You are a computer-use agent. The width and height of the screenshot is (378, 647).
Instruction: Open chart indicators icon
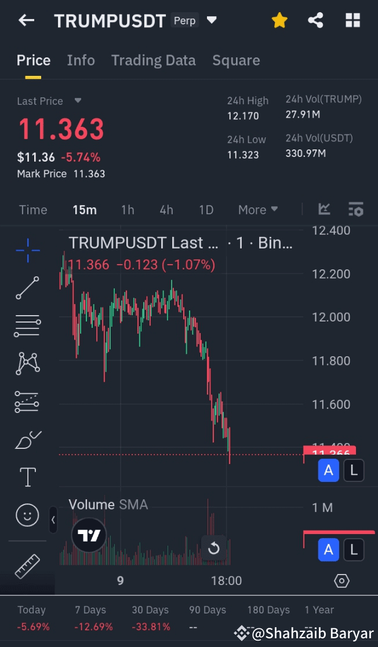(324, 209)
